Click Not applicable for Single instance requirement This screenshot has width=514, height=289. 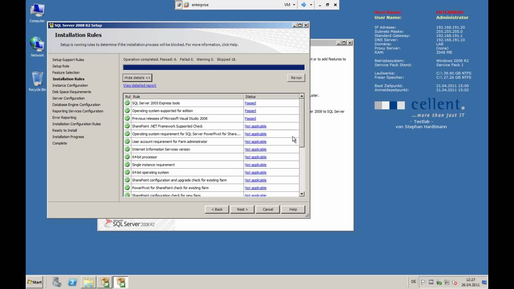255,165
